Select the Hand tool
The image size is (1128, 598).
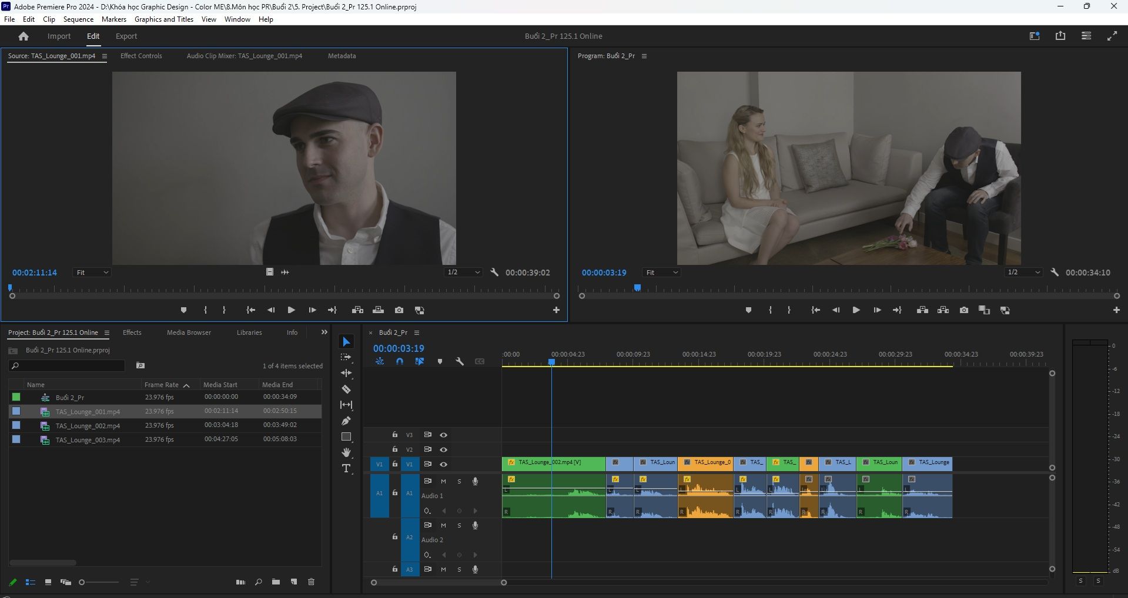point(346,452)
